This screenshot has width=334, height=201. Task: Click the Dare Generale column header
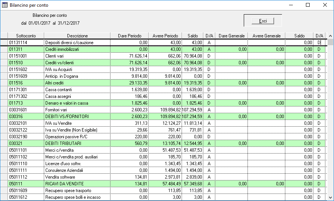231,36
